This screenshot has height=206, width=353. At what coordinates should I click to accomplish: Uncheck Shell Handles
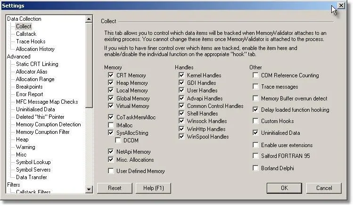point(181,113)
